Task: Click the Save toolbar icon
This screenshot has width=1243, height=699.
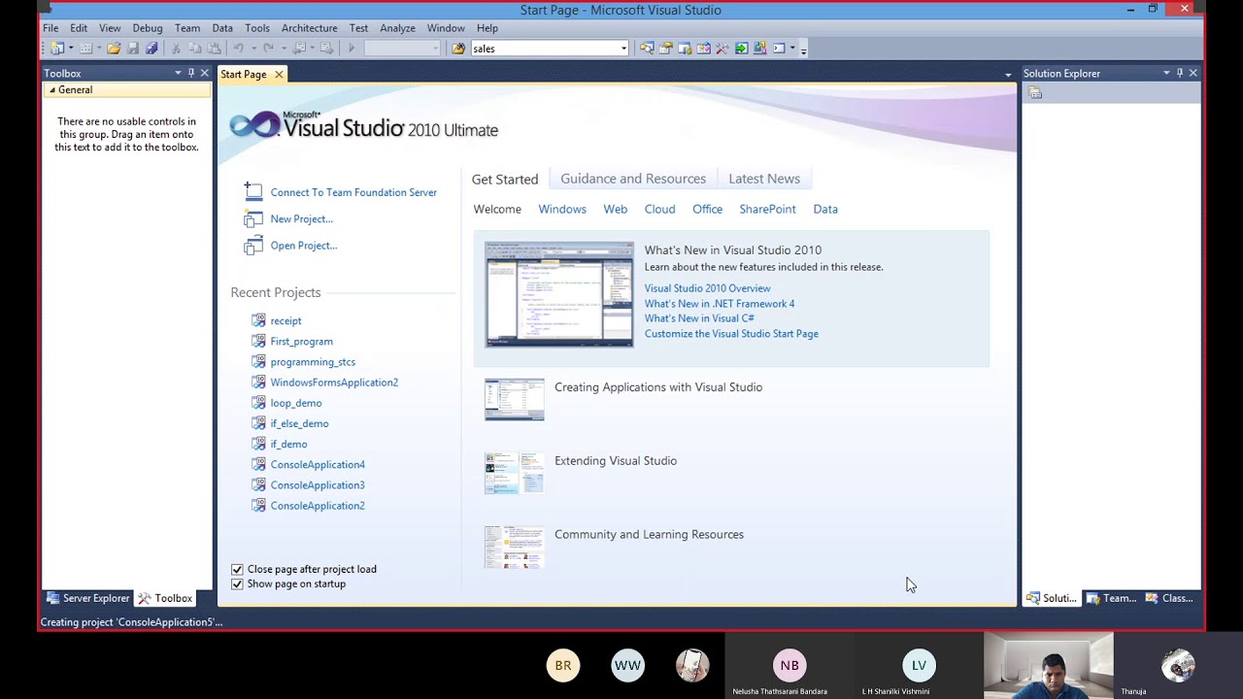Action: 133,49
